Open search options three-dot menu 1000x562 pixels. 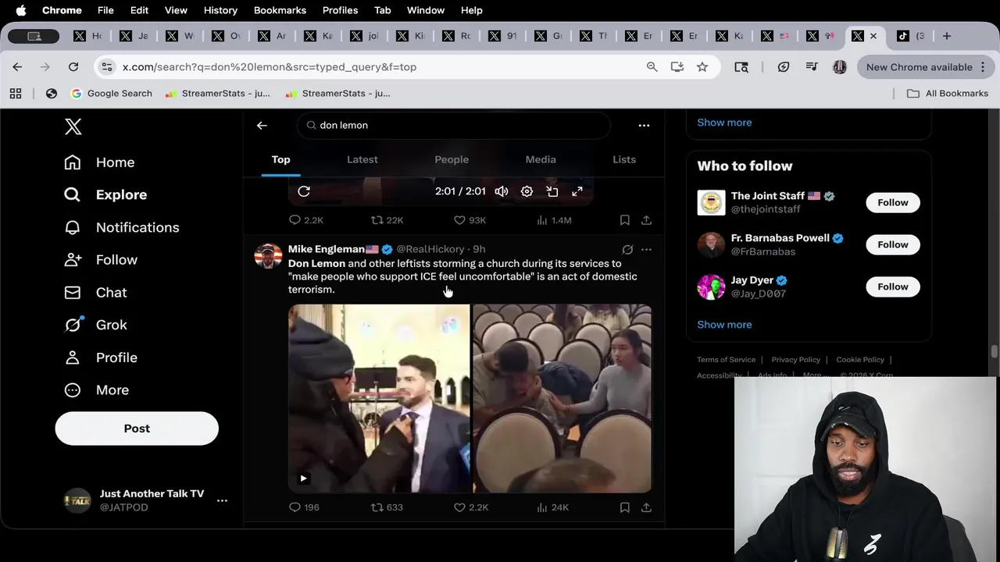pyautogui.click(x=644, y=125)
